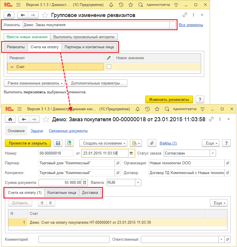
Task: Copy link to Групповое изменение реквизитов form
Action: click(x=185, y=15)
